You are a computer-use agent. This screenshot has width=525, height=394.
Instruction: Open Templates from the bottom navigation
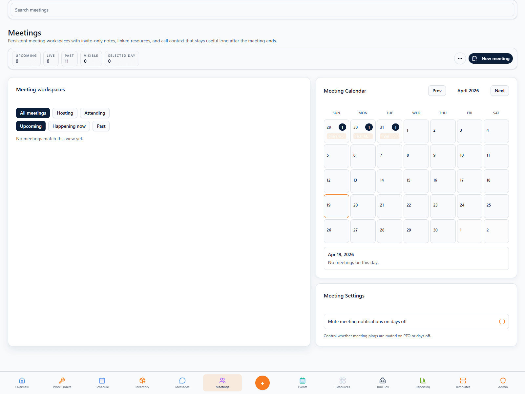click(x=463, y=383)
